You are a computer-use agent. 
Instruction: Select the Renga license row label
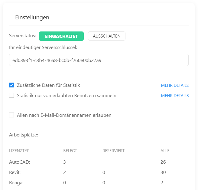click(16, 183)
